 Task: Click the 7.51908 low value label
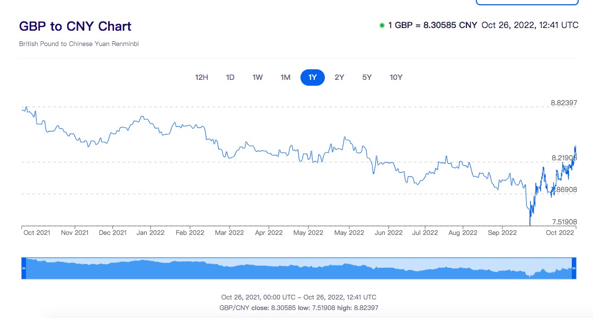click(x=564, y=222)
